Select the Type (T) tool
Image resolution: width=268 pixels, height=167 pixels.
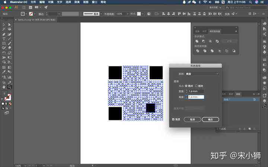[4, 39]
